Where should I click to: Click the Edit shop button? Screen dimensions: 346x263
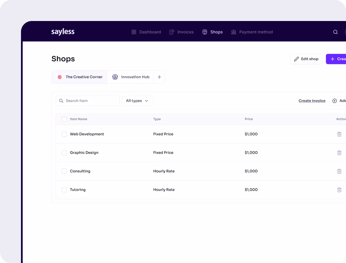coord(306,59)
